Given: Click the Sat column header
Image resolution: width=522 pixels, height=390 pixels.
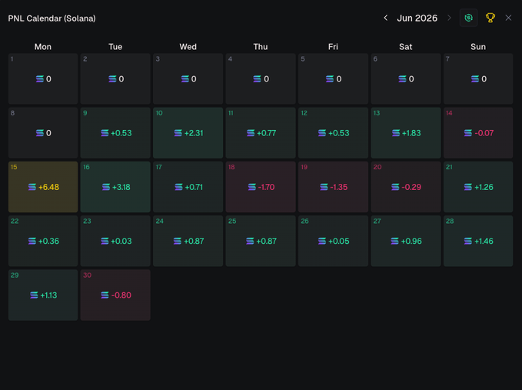Looking at the screenshot, I should point(405,47).
